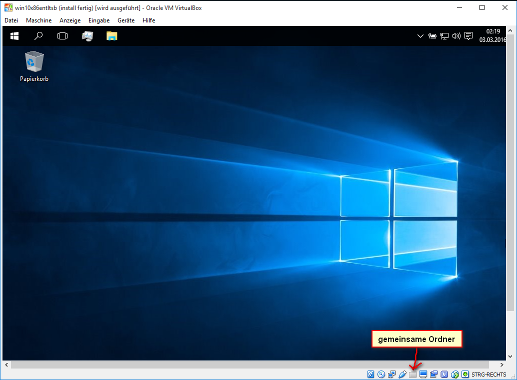Click the vertical scrollbar thumb

510,173
